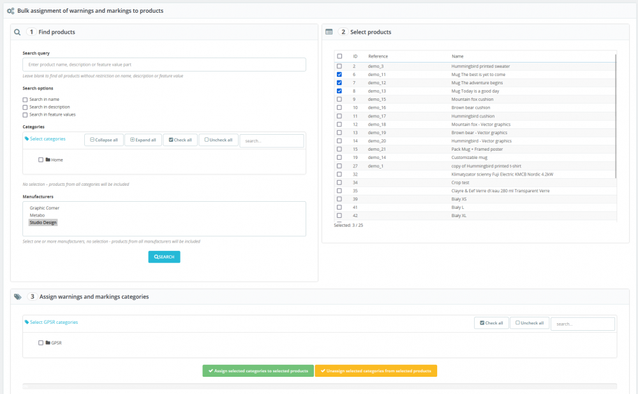The width and height of the screenshot is (638, 394).
Task: Expand all categories in the tree
Action: 143,140
